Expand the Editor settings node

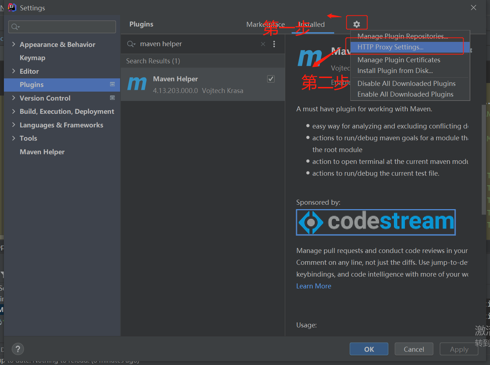(x=14, y=71)
